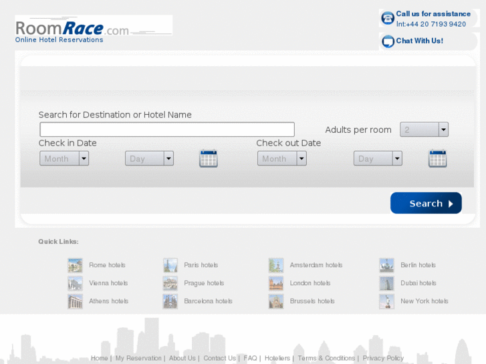Image resolution: width=486 pixels, height=364 pixels.
Task: Open the check-in Day dropdown
Action: tap(149, 158)
